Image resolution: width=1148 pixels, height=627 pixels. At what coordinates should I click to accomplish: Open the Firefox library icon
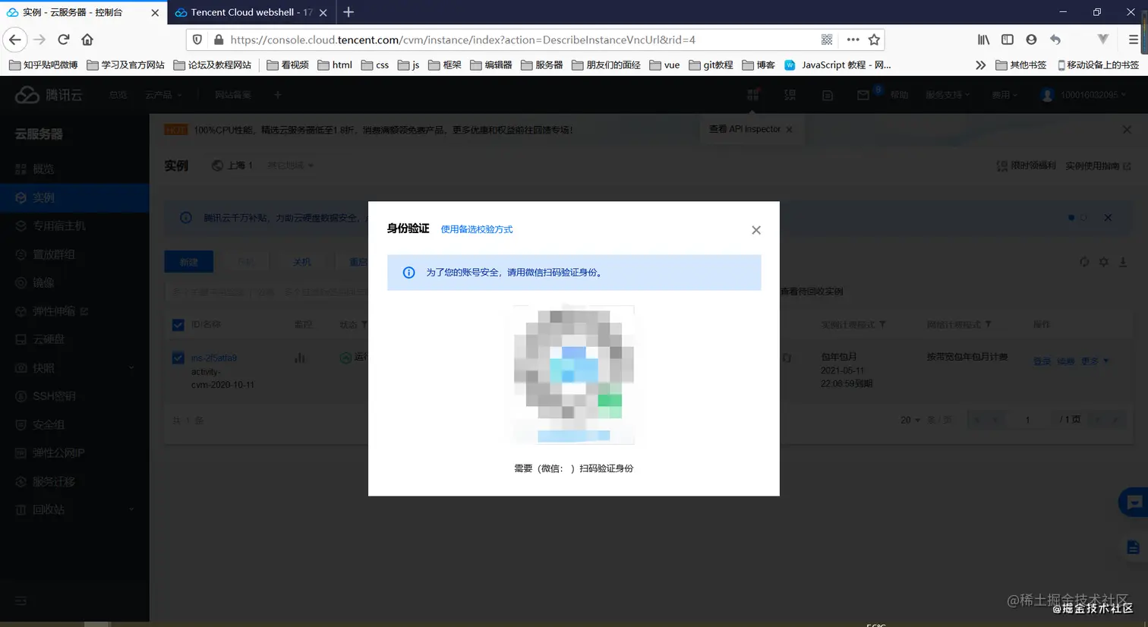[x=983, y=39]
